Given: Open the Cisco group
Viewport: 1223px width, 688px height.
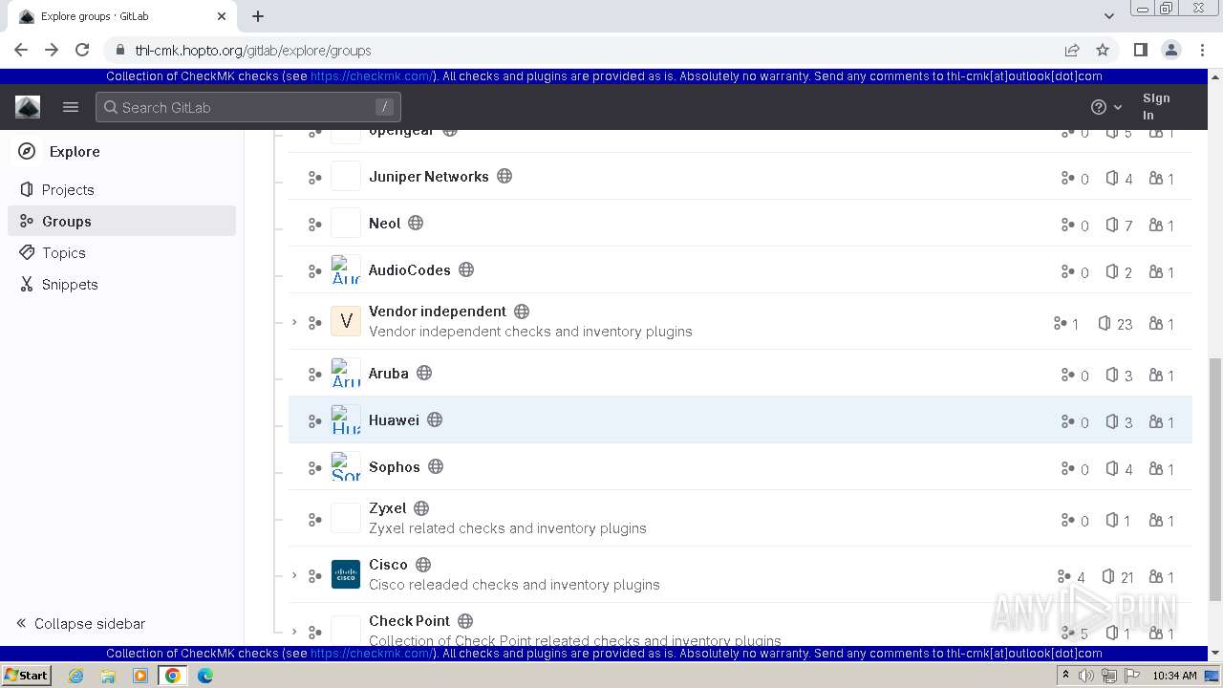Looking at the screenshot, I should coord(388,564).
